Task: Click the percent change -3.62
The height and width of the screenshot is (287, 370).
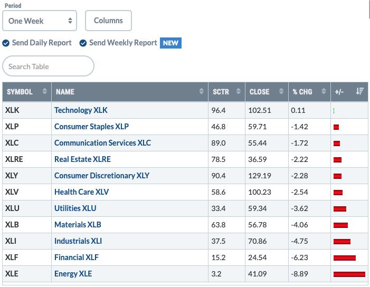Action: pos(299,208)
